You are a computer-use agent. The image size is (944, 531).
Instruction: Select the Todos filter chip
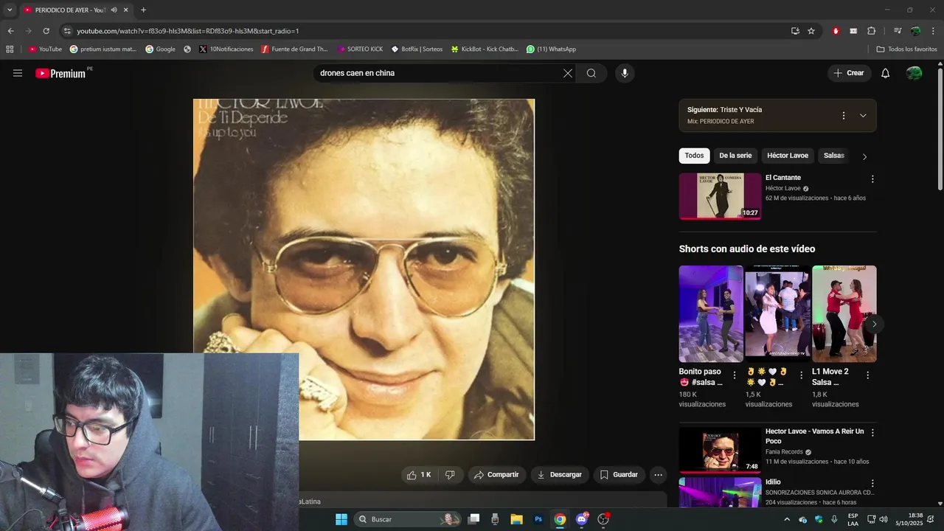point(694,156)
